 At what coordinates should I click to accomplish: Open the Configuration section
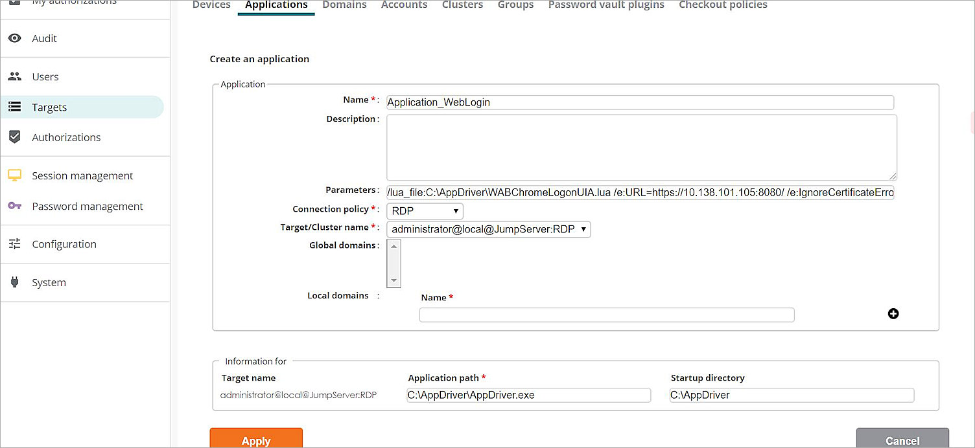pyautogui.click(x=64, y=244)
